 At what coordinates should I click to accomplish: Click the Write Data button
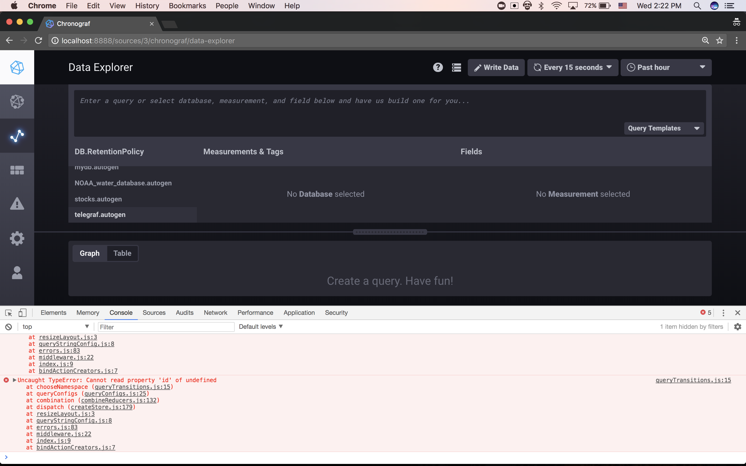496,67
